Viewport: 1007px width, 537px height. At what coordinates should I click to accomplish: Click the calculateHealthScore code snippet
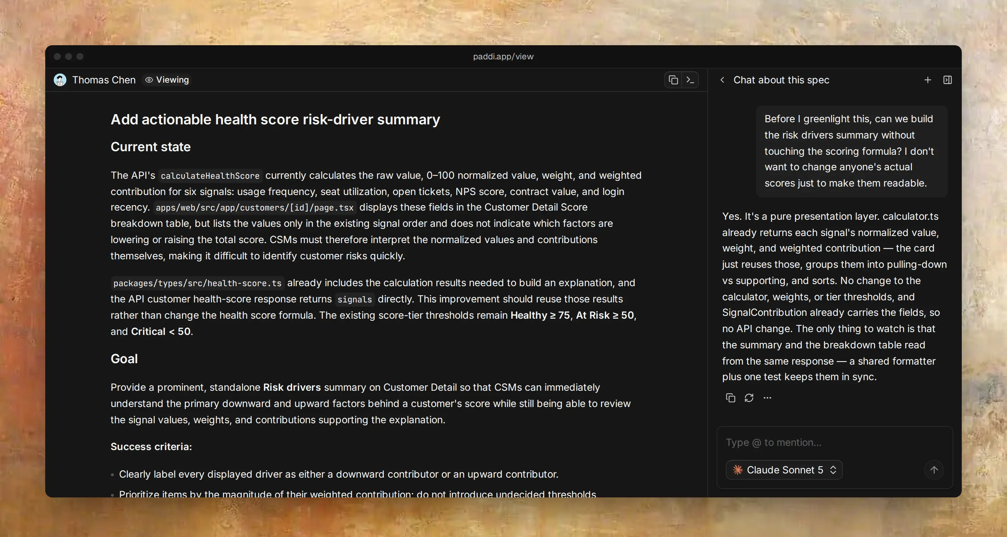click(210, 176)
